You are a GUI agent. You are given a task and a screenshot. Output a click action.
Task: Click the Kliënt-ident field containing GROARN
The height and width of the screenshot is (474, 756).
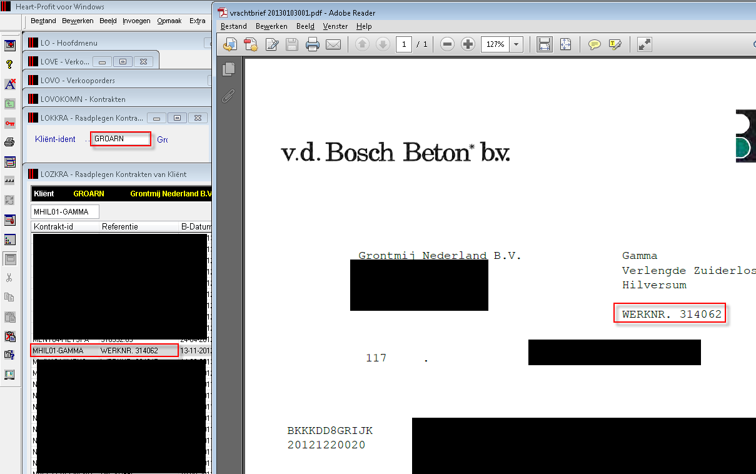121,139
